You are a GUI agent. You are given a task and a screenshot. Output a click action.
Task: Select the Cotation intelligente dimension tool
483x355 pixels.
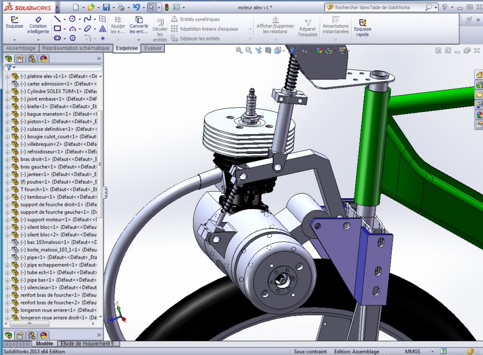pyautogui.click(x=38, y=25)
